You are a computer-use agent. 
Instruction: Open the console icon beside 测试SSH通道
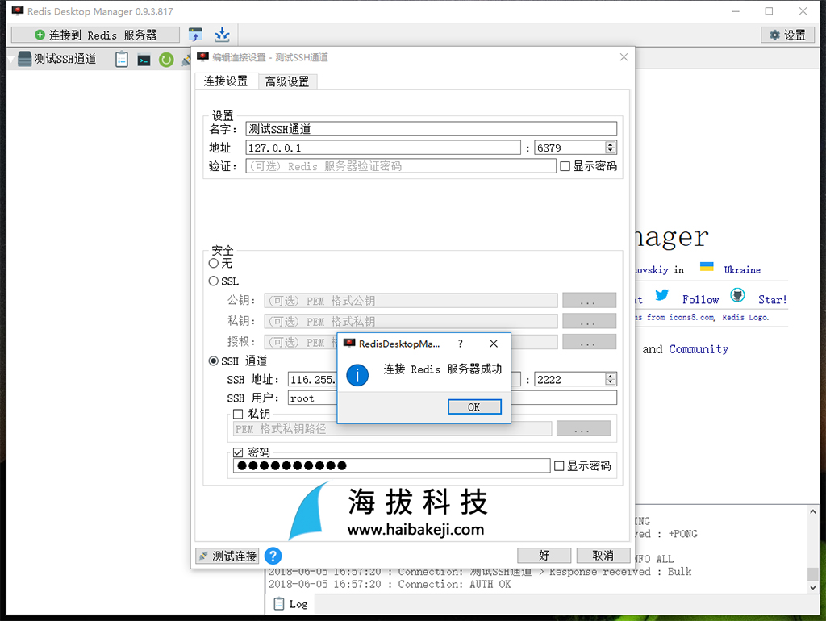pyautogui.click(x=144, y=60)
